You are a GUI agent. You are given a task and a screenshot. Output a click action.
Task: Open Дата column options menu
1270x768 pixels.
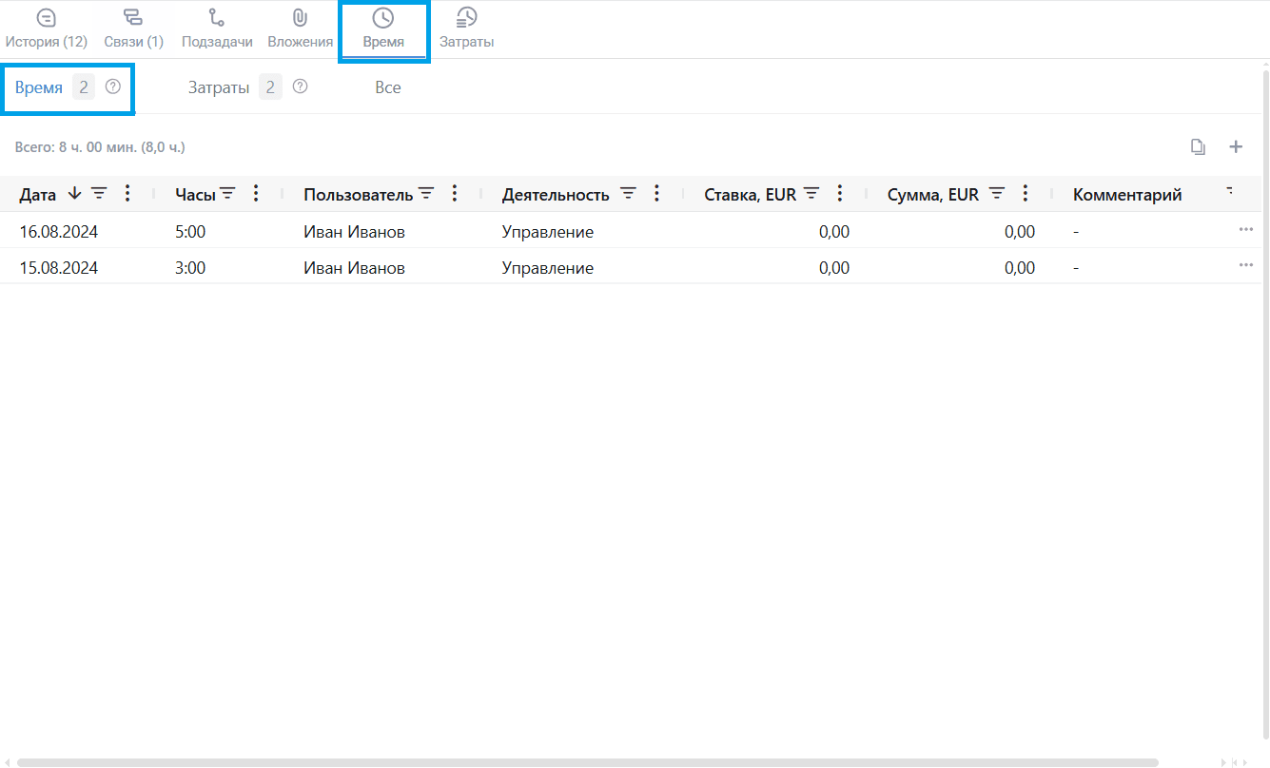click(127, 194)
